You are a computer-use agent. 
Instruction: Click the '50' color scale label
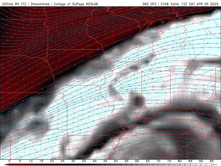(116, 161)
